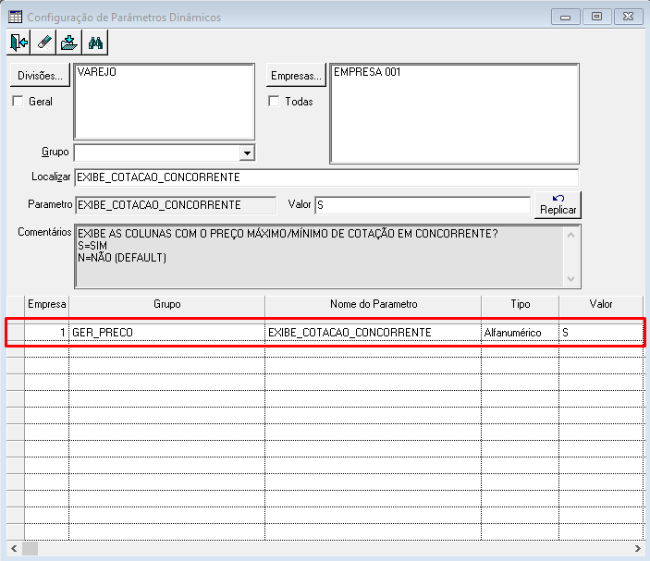
Task: Click the Empresa column header
Action: (46, 305)
